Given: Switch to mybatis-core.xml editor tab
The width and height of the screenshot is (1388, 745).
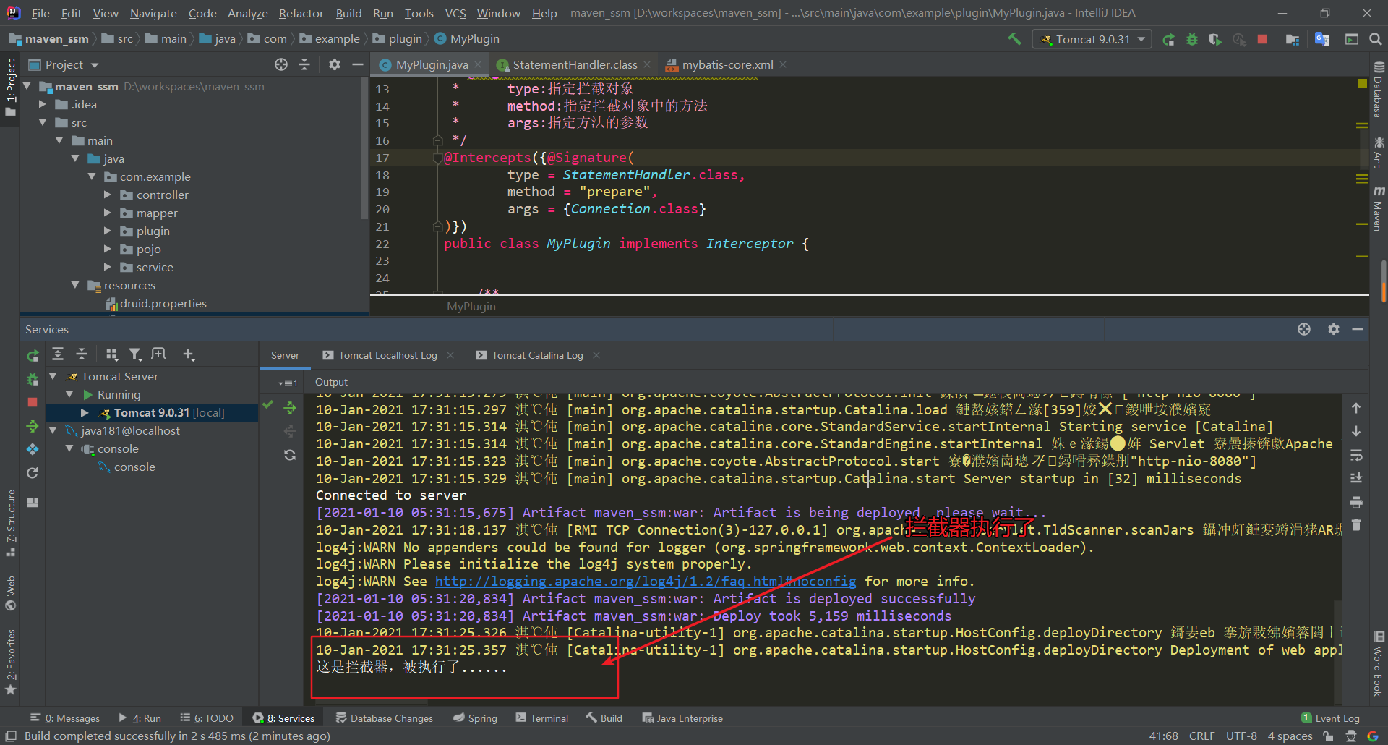Looking at the screenshot, I should tap(727, 64).
